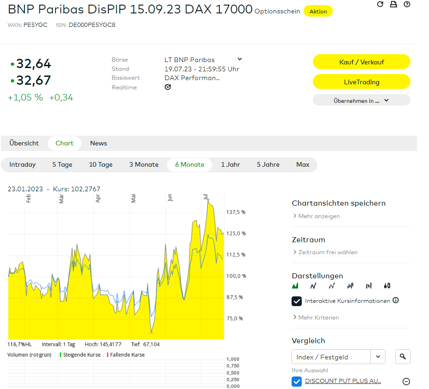Image resolution: width=429 pixels, height=389 pixels.
Task: Click the refresh icon at top right
Action: [380, 4]
